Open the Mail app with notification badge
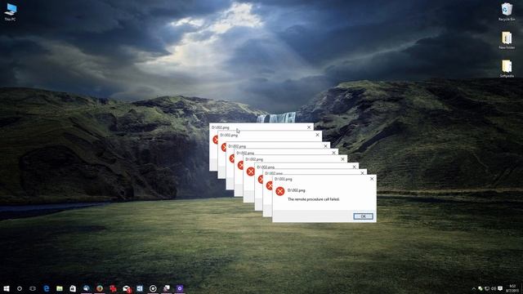The image size is (523, 294). coord(127,289)
